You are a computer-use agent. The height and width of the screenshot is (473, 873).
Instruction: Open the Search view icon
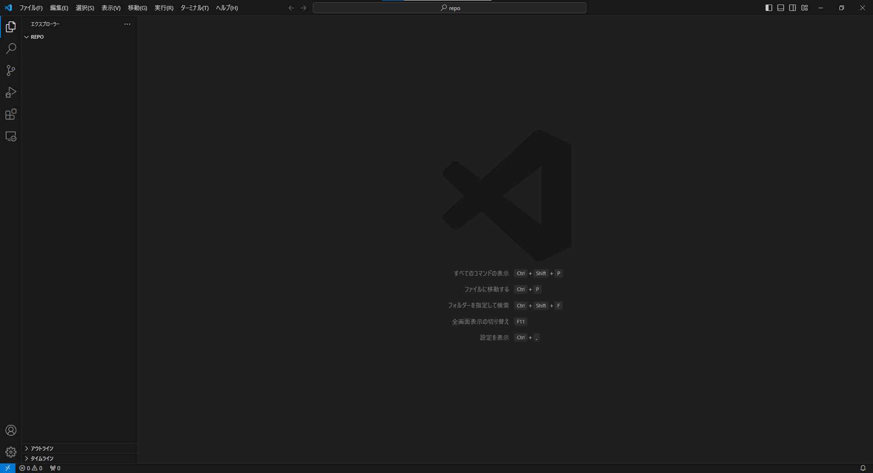point(11,49)
